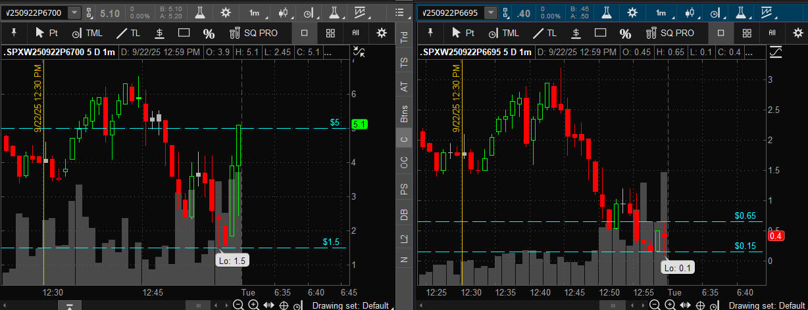Switch to the Btns sidebar tab

[x=404, y=114]
